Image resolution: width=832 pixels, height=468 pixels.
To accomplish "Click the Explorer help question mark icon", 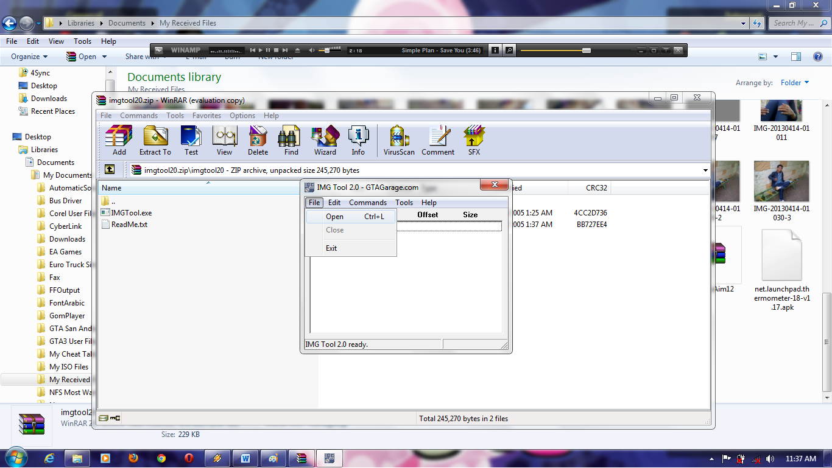I will (x=818, y=57).
